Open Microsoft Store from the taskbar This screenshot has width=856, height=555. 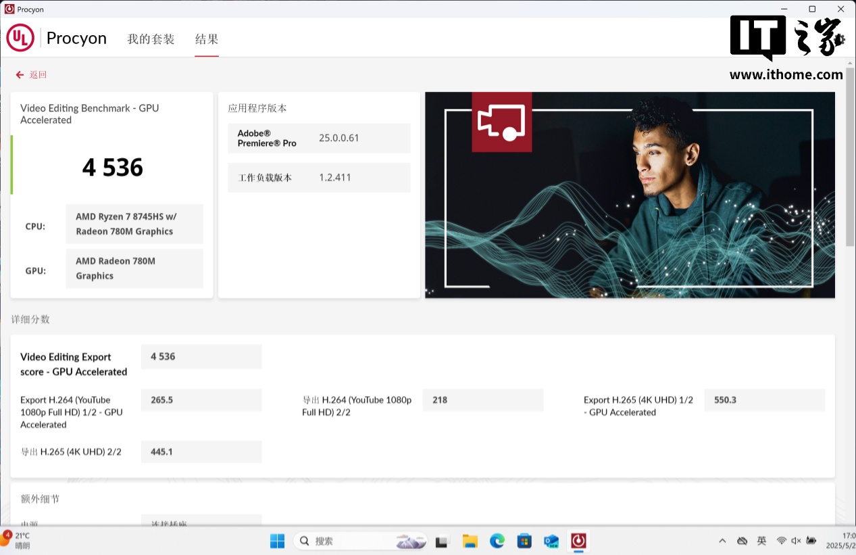524,541
